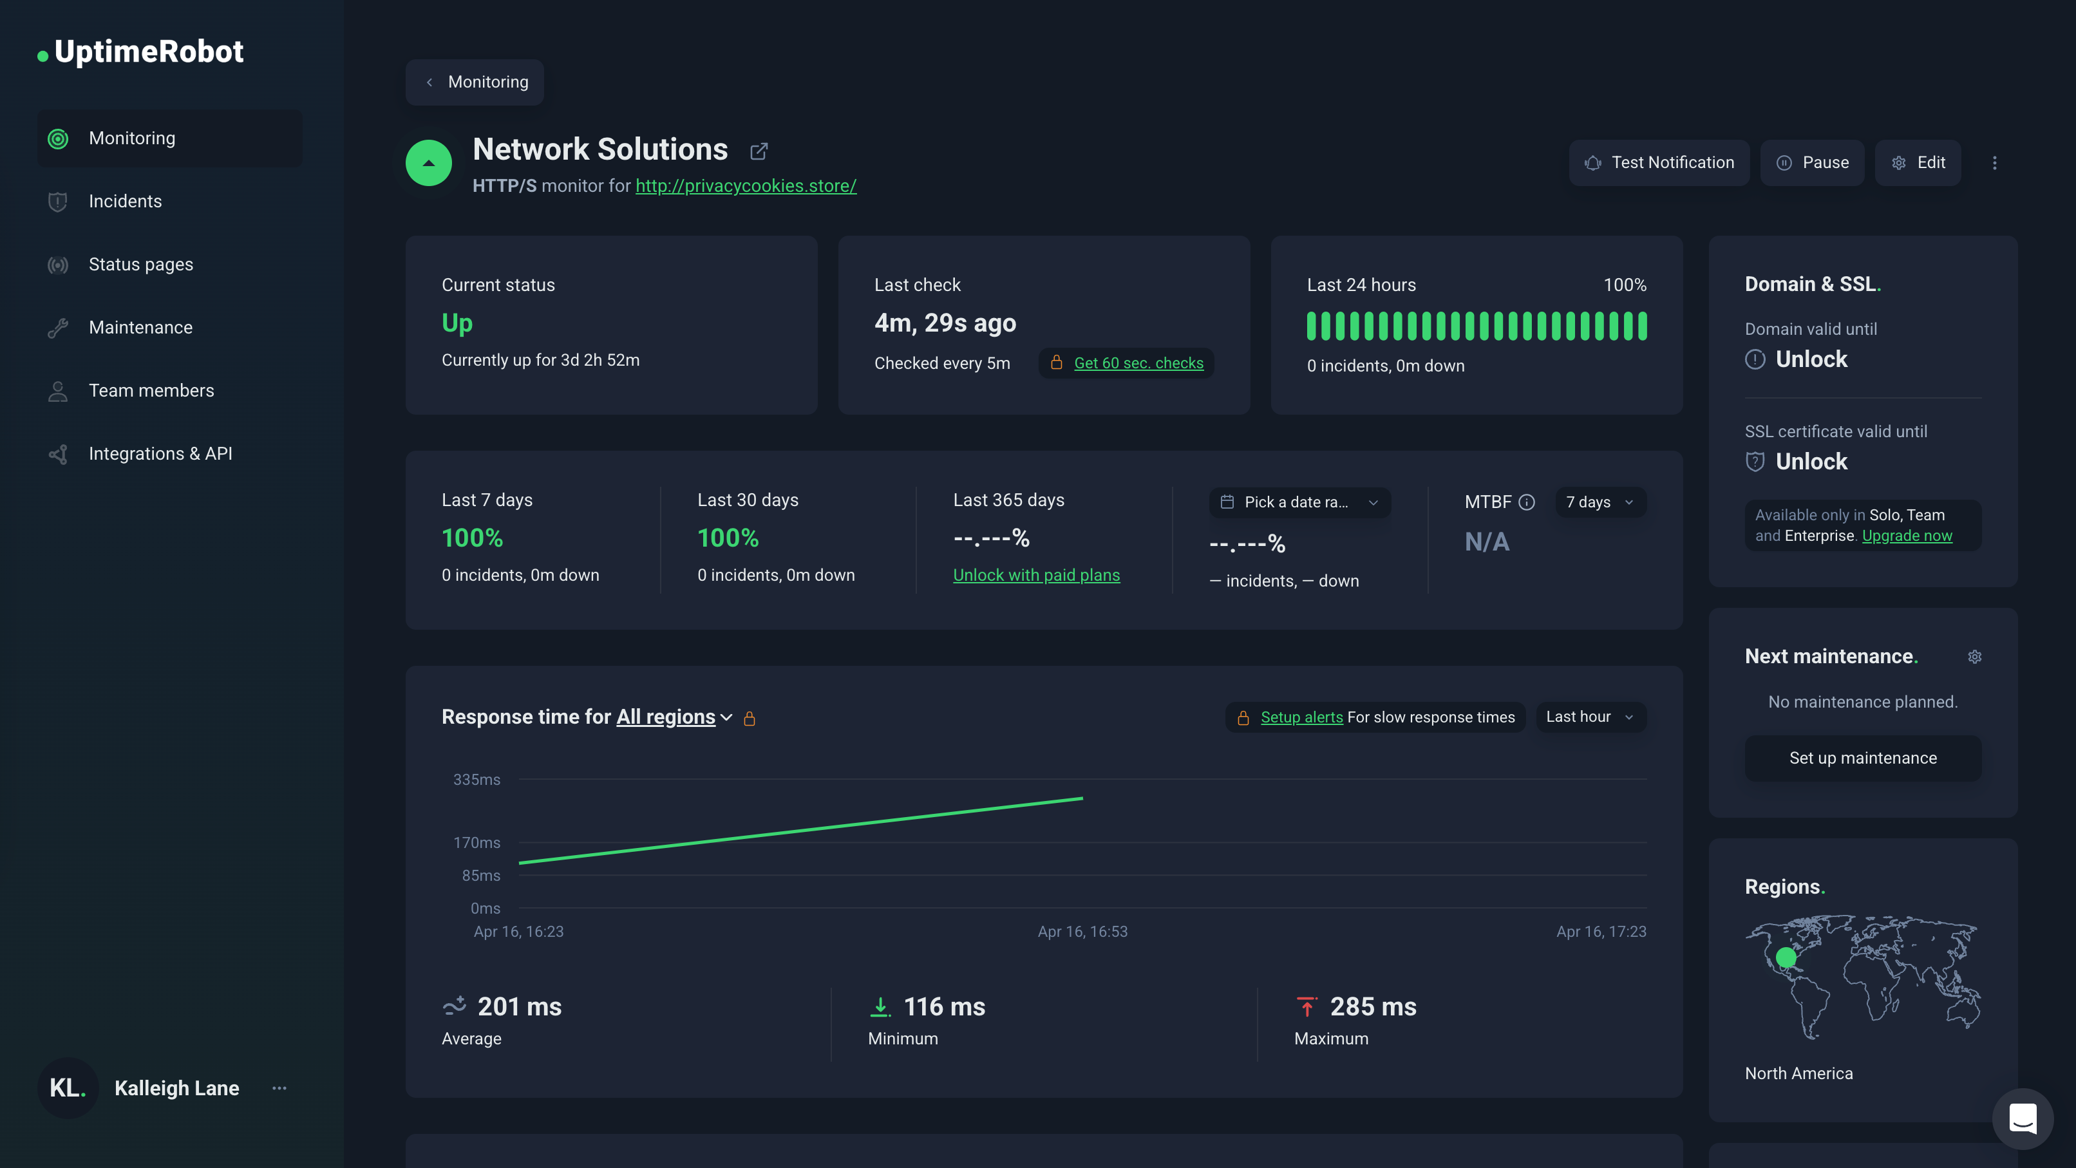Click the Status pages broadcast icon
This screenshot has width=2076, height=1168.
pos(58,265)
